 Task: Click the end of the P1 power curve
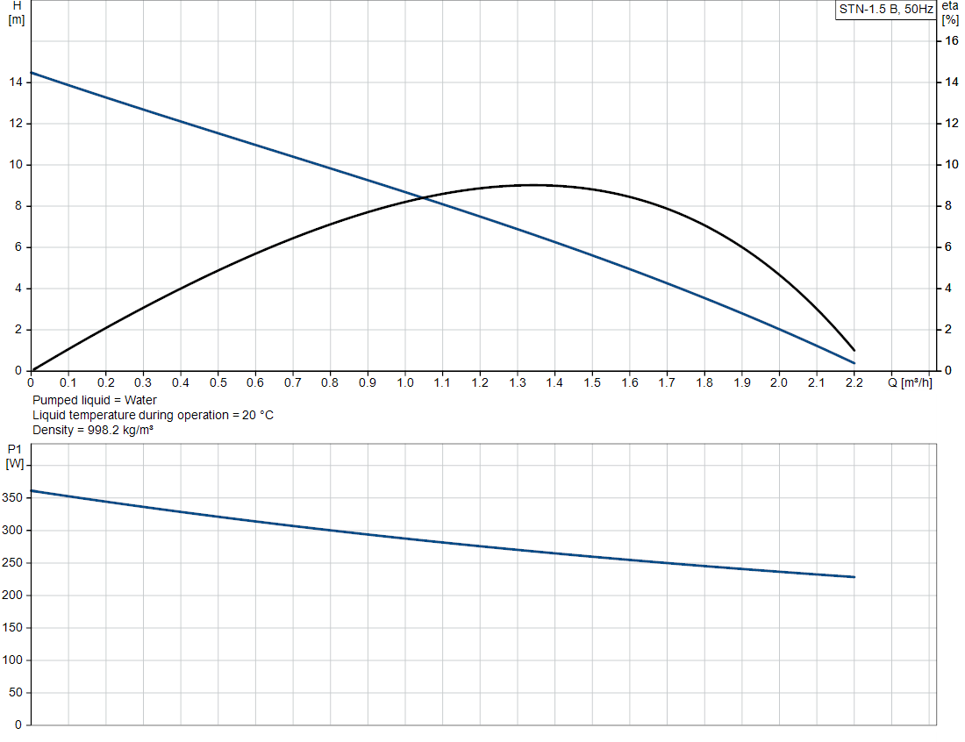(x=854, y=577)
